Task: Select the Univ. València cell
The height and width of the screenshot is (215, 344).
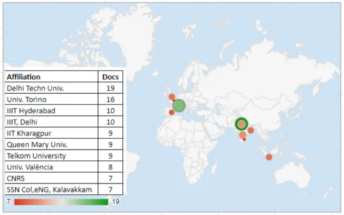Action: click(x=51, y=167)
